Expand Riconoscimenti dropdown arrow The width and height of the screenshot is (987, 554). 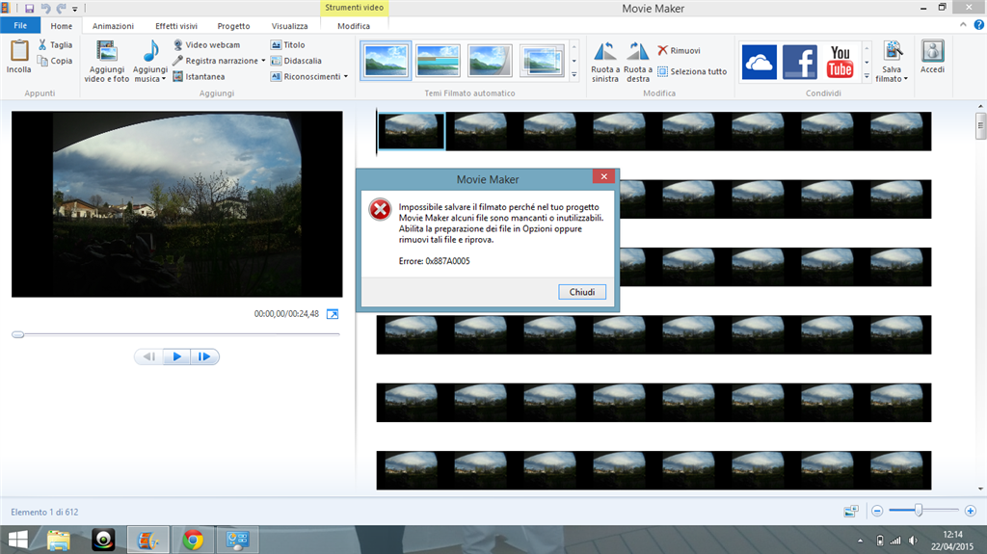pos(346,76)
